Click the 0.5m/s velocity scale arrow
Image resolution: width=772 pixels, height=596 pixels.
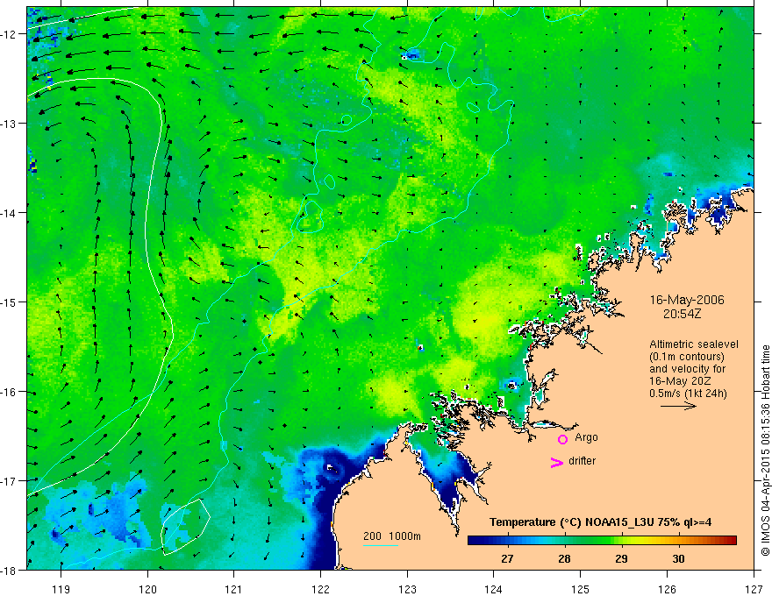(678, 406)
